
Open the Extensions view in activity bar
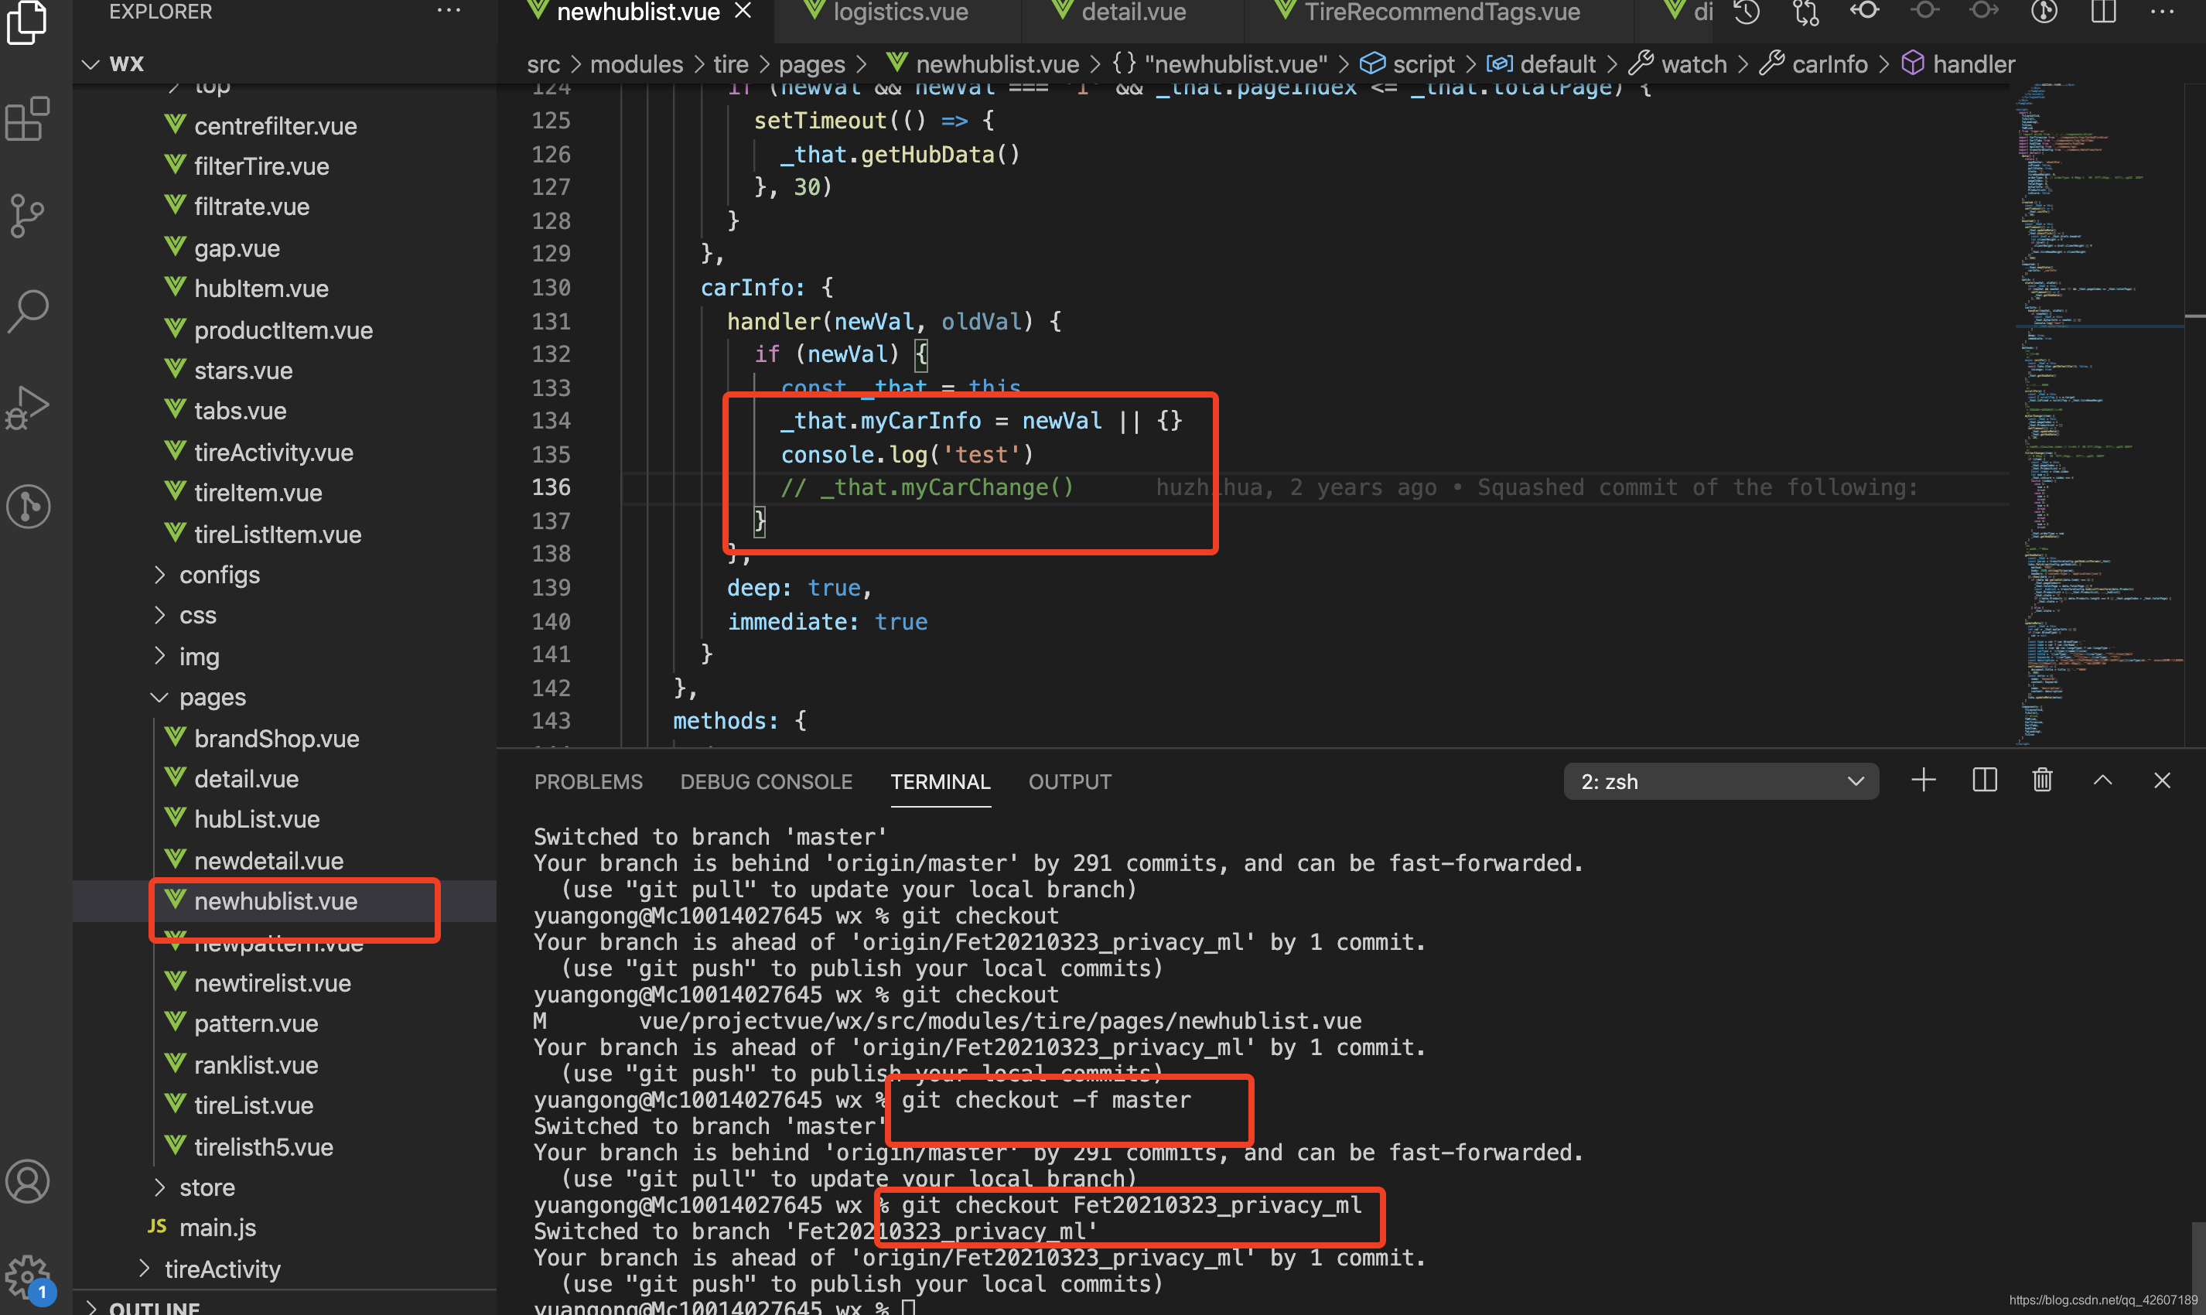28,119
